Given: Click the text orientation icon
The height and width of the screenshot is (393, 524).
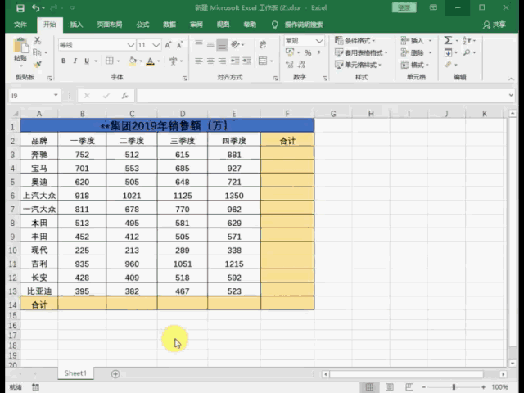Looking at the screenshot, I should pos(235,44).
